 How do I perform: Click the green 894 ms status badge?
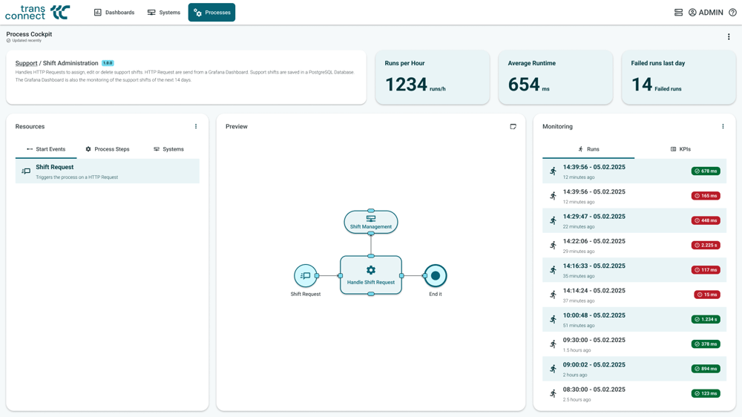(x=706, y=369)
